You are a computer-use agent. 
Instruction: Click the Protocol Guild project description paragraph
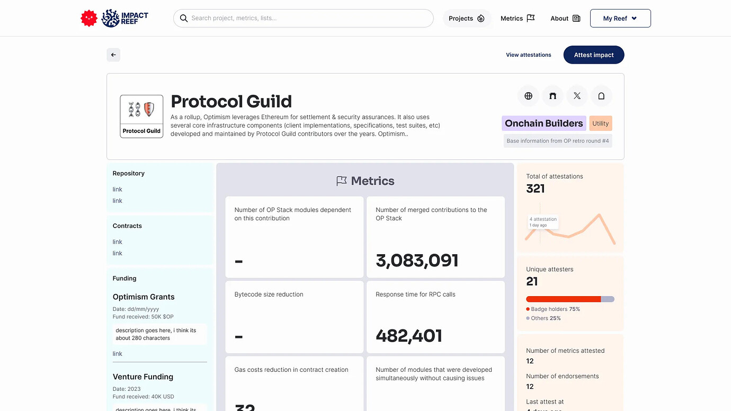click(x=306, y=126)
